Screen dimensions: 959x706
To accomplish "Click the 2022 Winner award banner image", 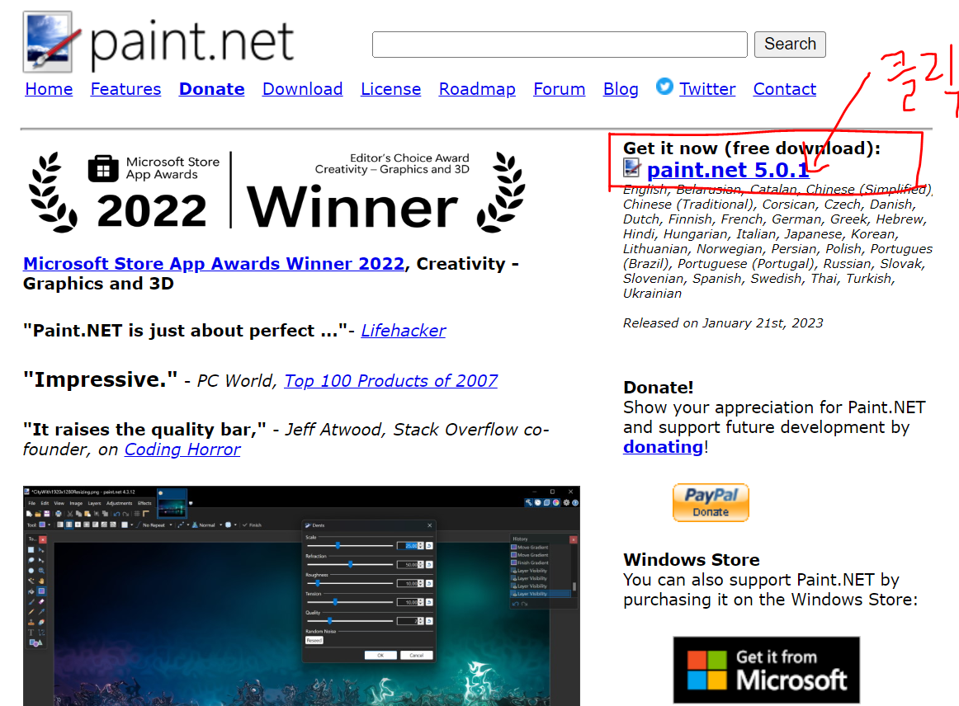I will coord(277,192).
